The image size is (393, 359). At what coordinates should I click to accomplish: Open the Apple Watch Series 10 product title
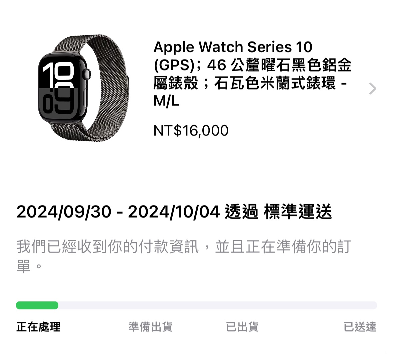tap(252, 74)
